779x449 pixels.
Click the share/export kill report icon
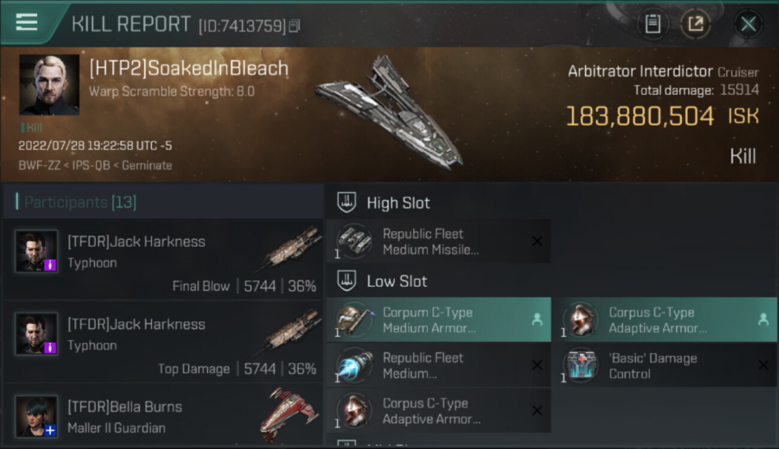tap(695, 24)
